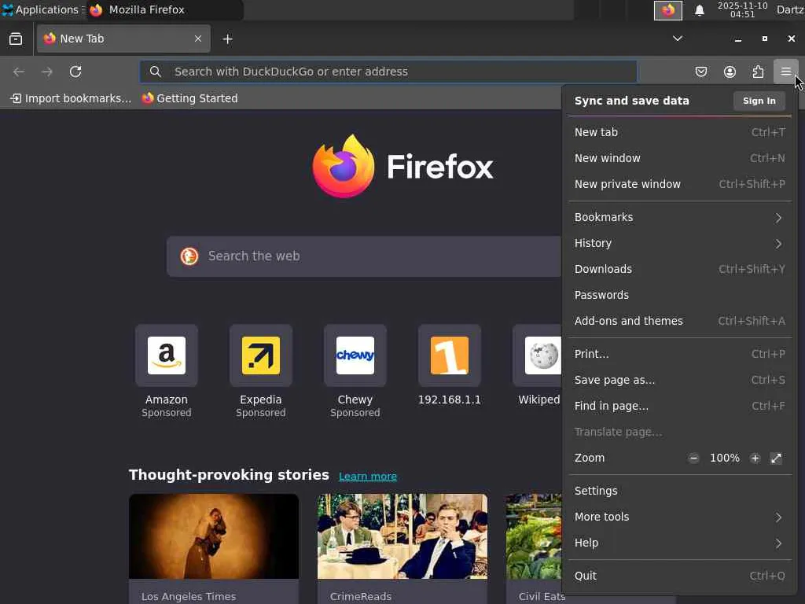The width and height of the screenshot is (805, 604).
Task: Reset zoom via 100% label
Action: pos(724,459)
